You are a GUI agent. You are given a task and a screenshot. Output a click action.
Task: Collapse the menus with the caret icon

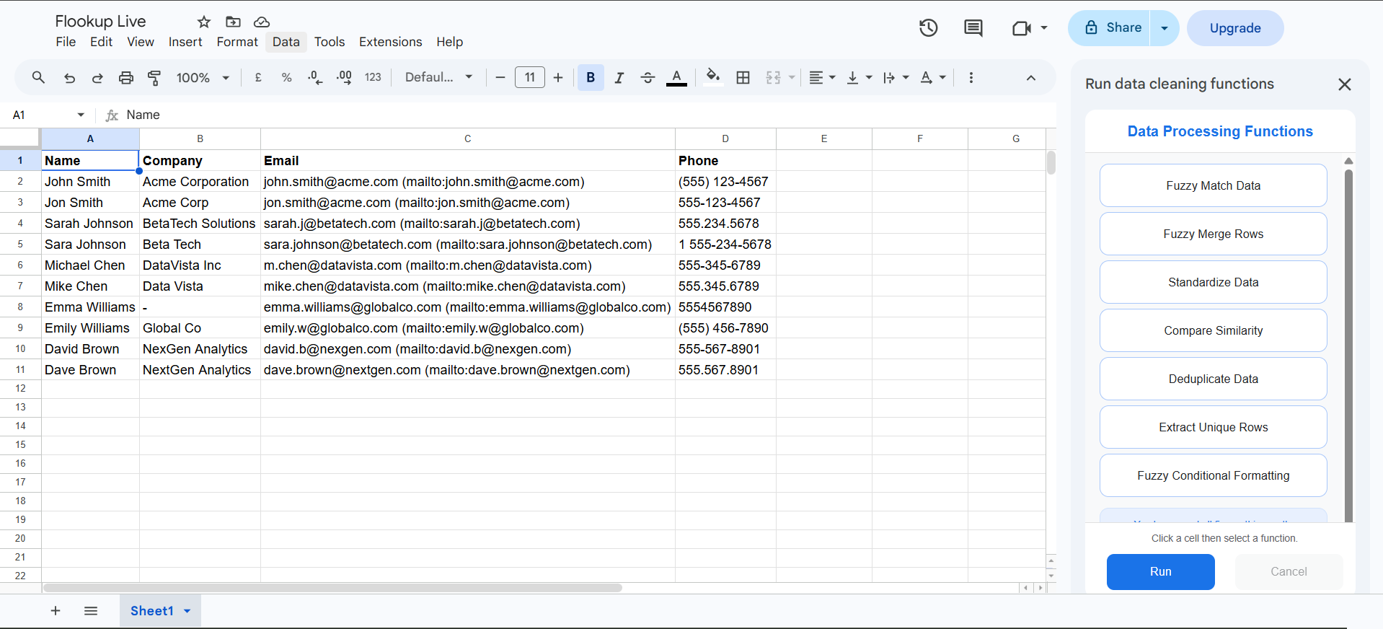coord(1031,78)
